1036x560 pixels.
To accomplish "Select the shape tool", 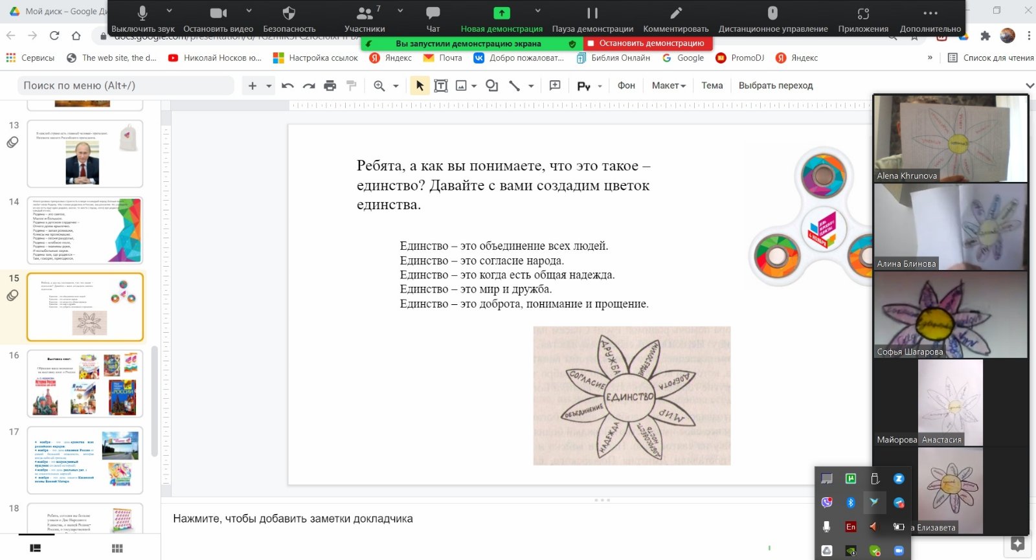I will click(x=492, y=85).
